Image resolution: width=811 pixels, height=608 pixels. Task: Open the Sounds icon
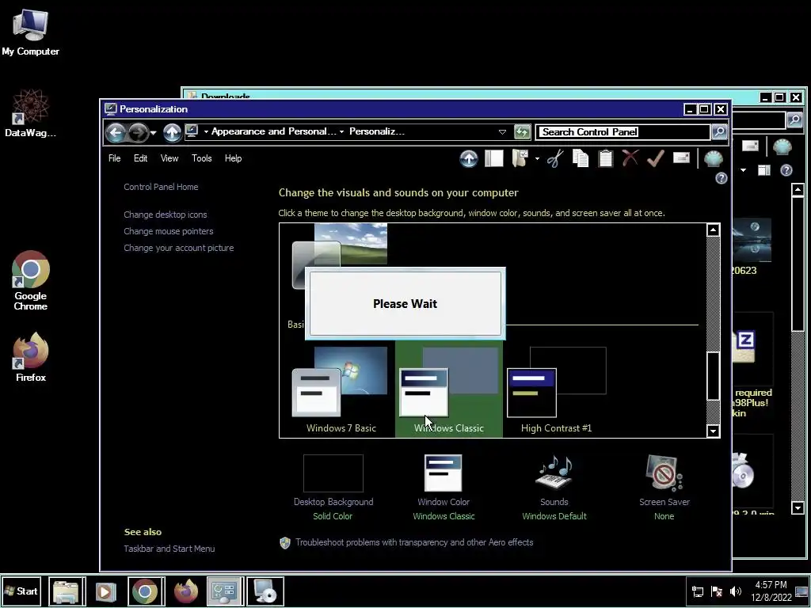pos(554,473)
